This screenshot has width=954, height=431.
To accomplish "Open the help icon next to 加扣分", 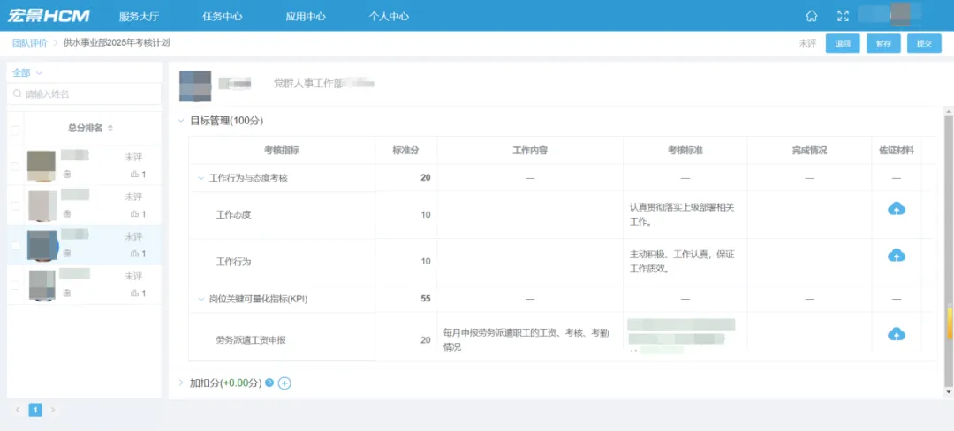I will (x=269, y=383).
